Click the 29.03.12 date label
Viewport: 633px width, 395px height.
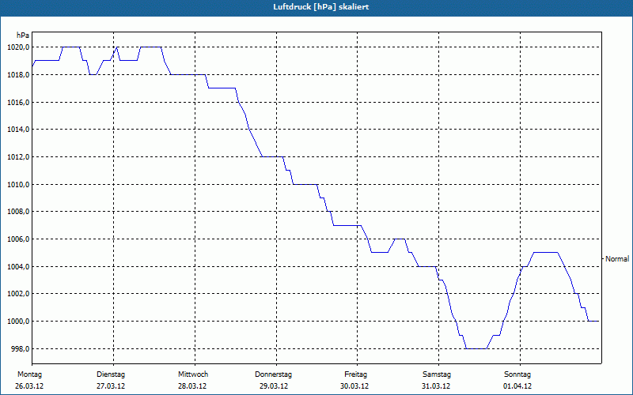point(274,386)
